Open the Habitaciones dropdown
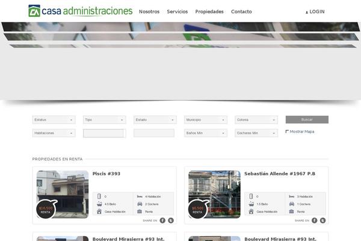The width and height of the screenshot is (361, 241). coord(54,133)
